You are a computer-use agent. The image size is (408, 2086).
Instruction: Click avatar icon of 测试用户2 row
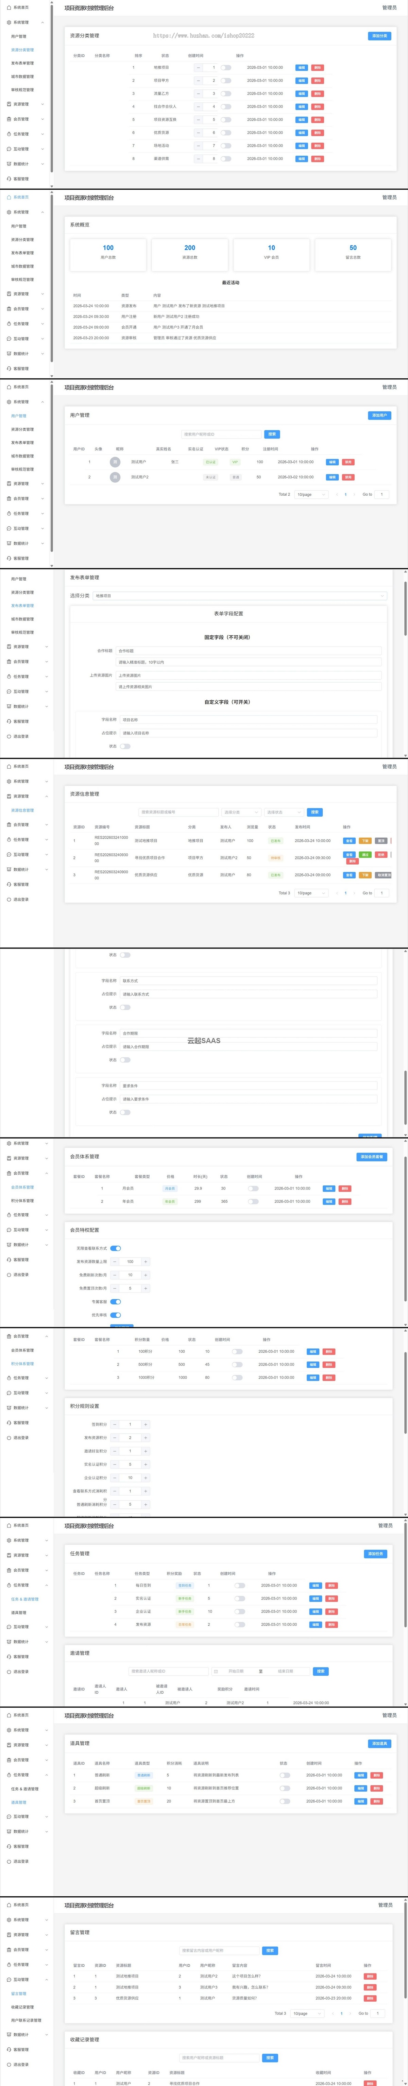115,477
